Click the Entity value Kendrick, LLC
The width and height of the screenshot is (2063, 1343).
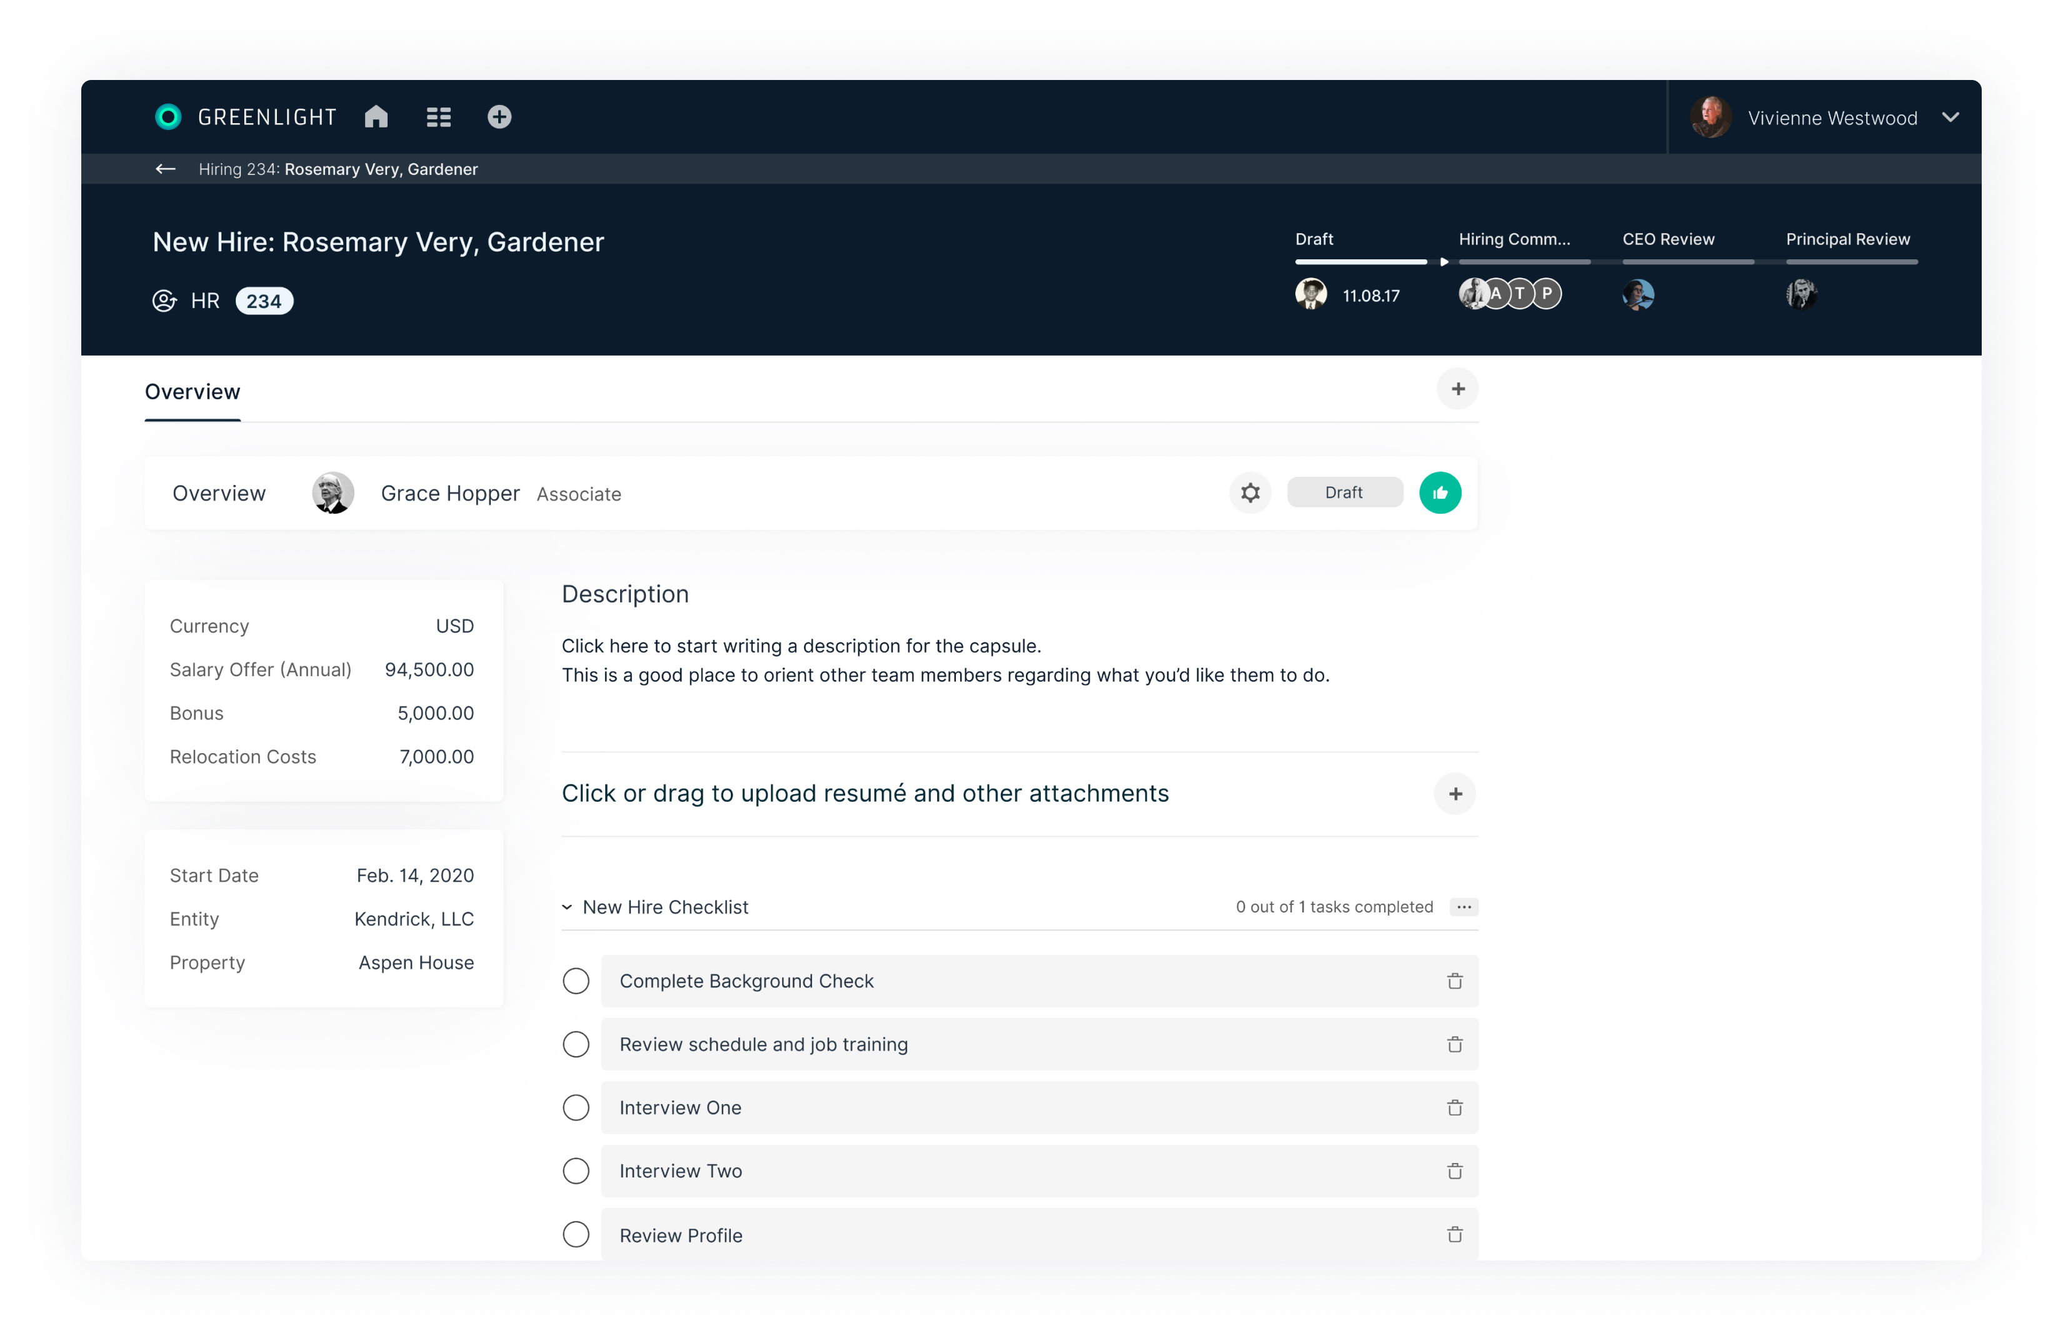point(413,919)
